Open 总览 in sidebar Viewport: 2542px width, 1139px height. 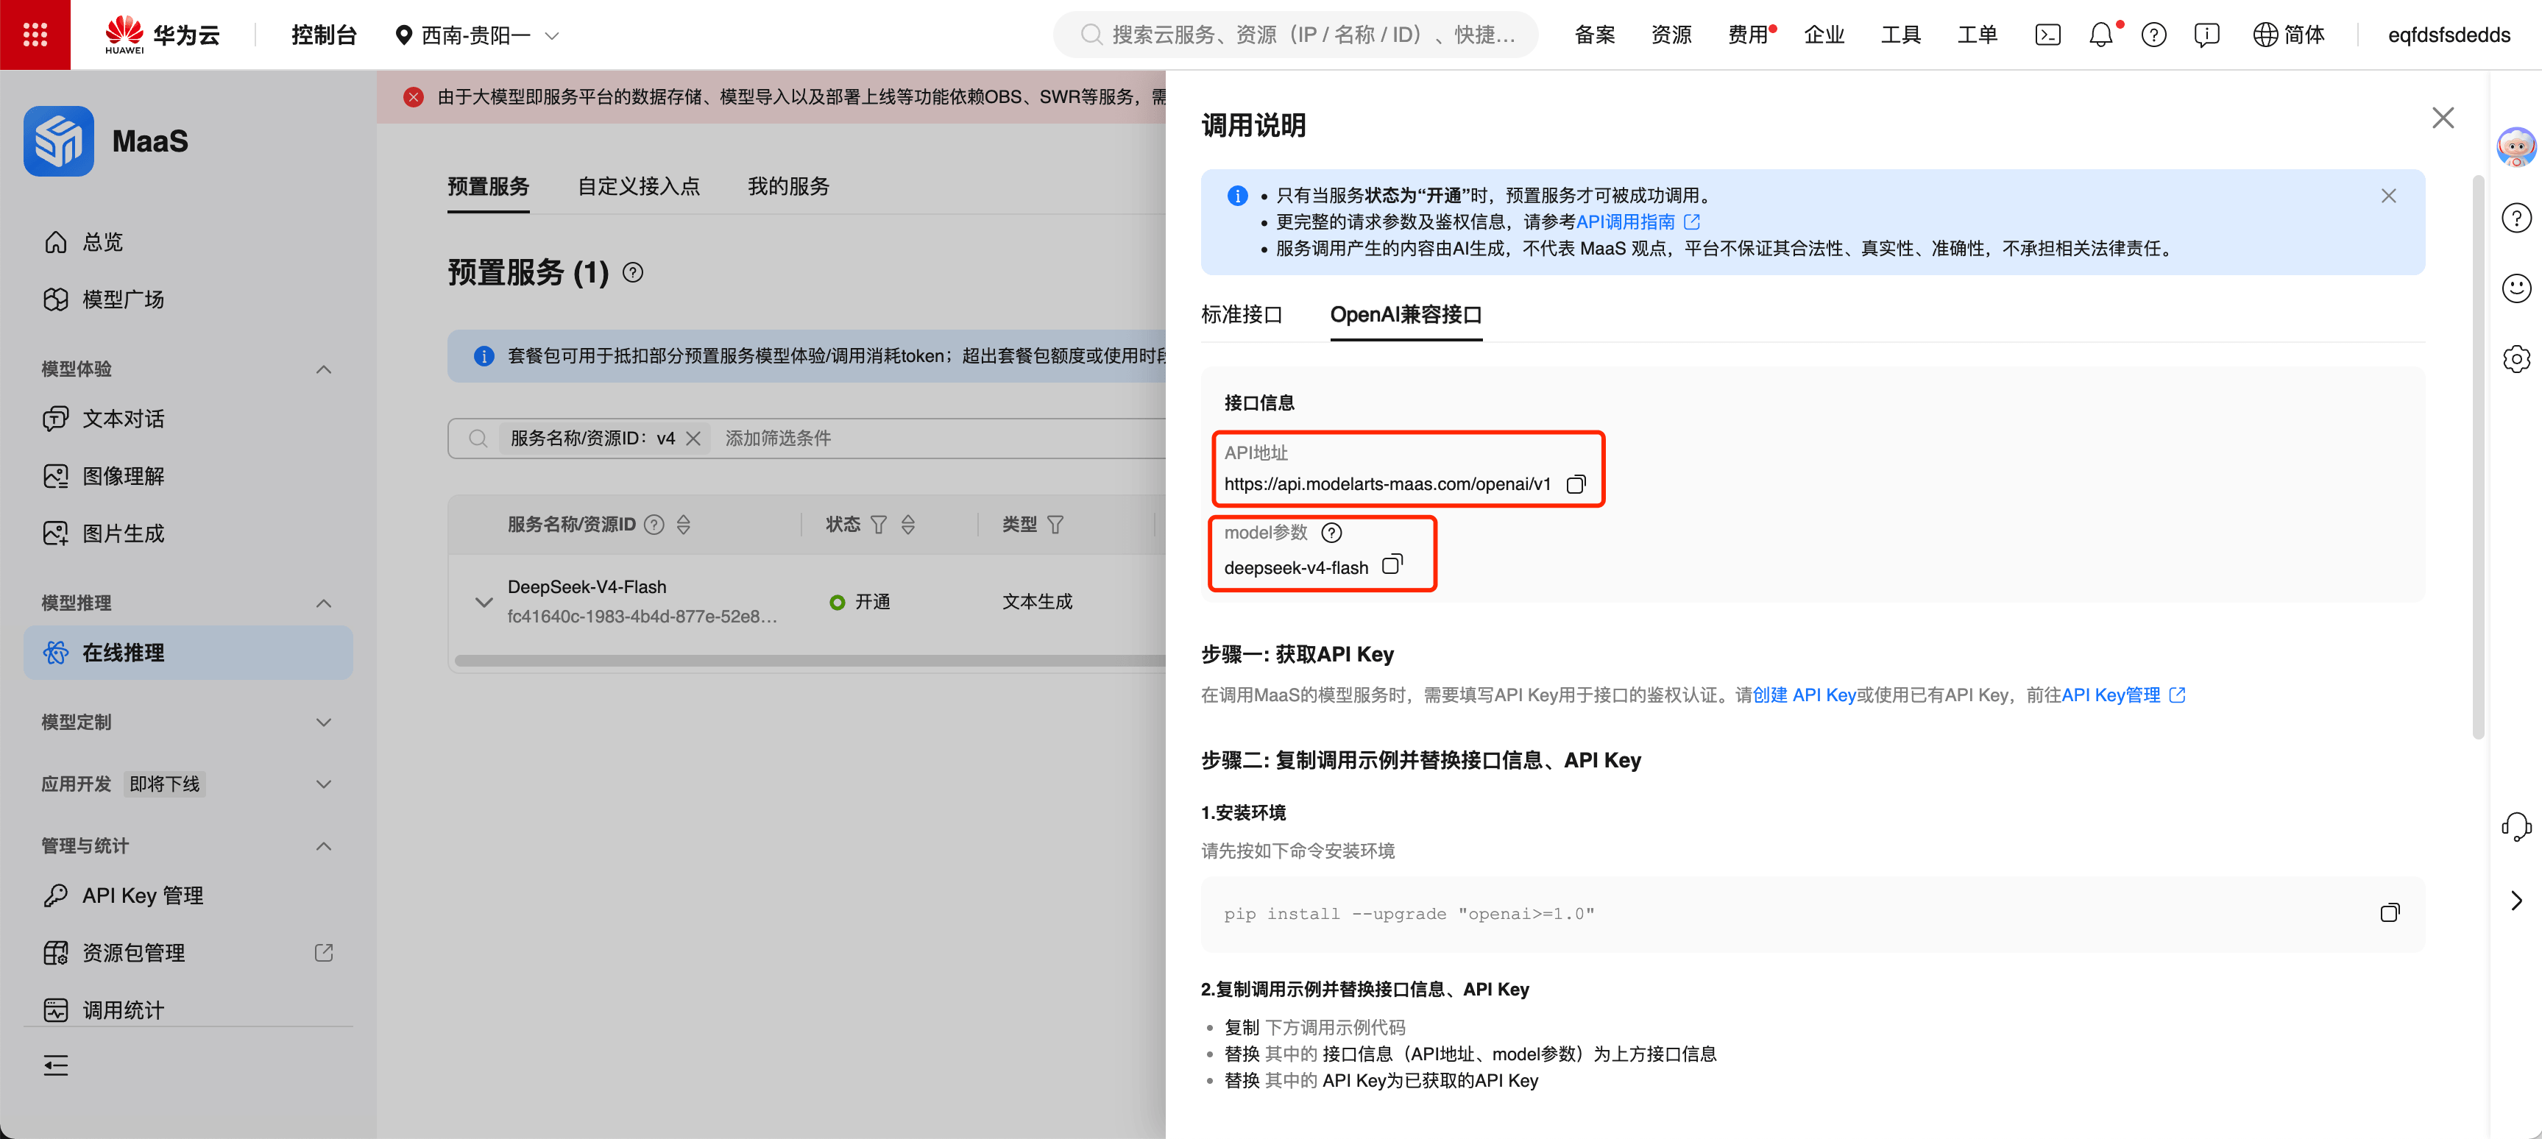click(x=188, y=243)
